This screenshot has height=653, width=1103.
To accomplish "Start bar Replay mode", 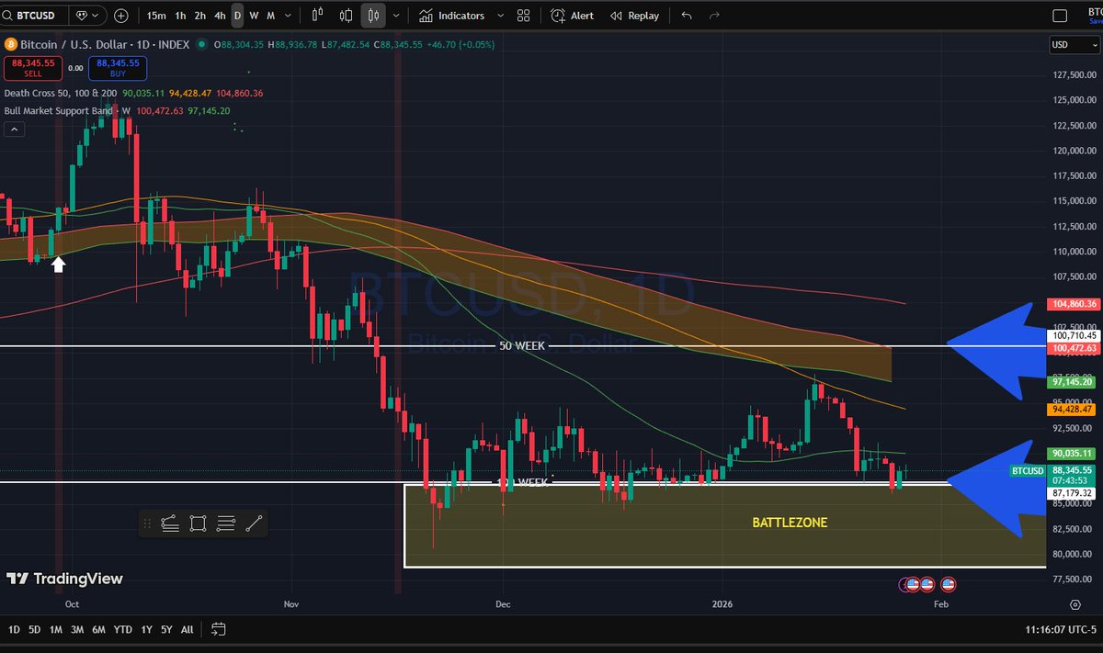I will 633,16.
